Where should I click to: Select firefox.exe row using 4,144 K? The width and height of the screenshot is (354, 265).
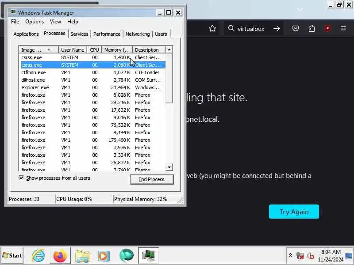click(x=93, y=132)
